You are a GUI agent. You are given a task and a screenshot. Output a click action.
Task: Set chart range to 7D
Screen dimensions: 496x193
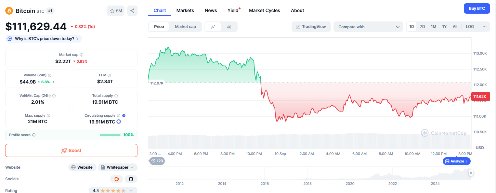[422, 27]
